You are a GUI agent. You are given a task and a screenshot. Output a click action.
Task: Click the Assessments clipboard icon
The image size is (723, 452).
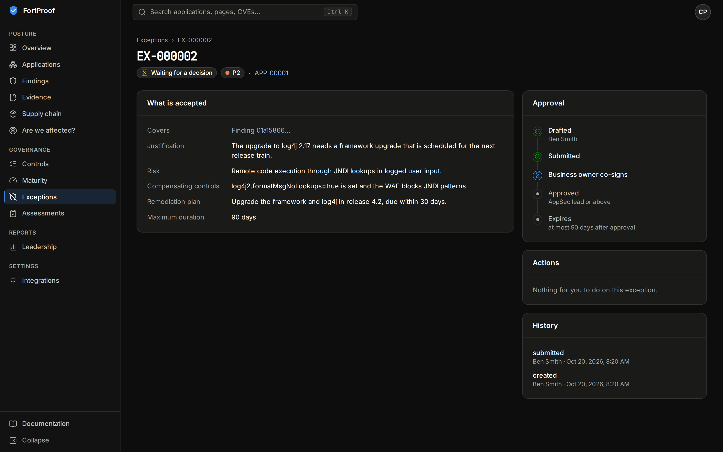click(13, 213)
